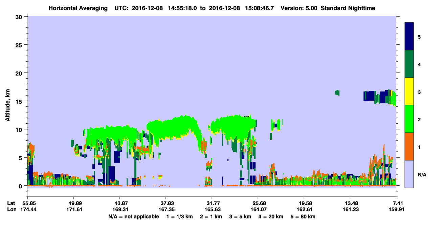
Task: Click 'Version: 5.00' in the header
Action: [x=299, y=8]
